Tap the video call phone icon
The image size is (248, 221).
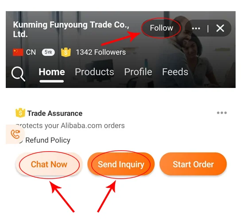click(15, 134)
